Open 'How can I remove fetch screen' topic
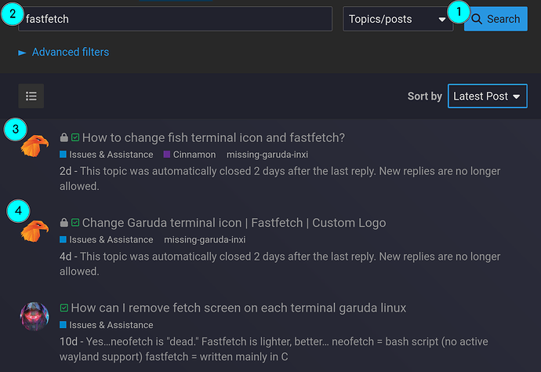This screenshot has height=372, width=541. point(238,308)
